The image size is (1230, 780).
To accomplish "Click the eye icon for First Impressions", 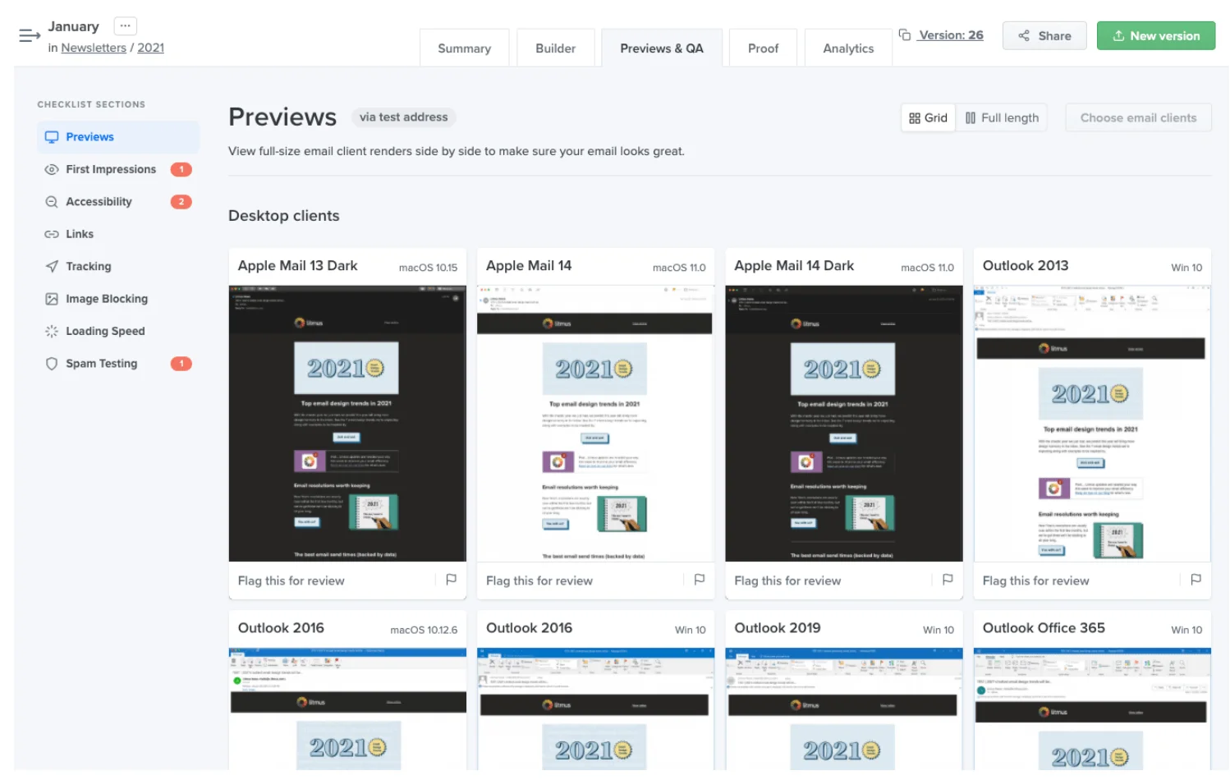I will [52, 169].
